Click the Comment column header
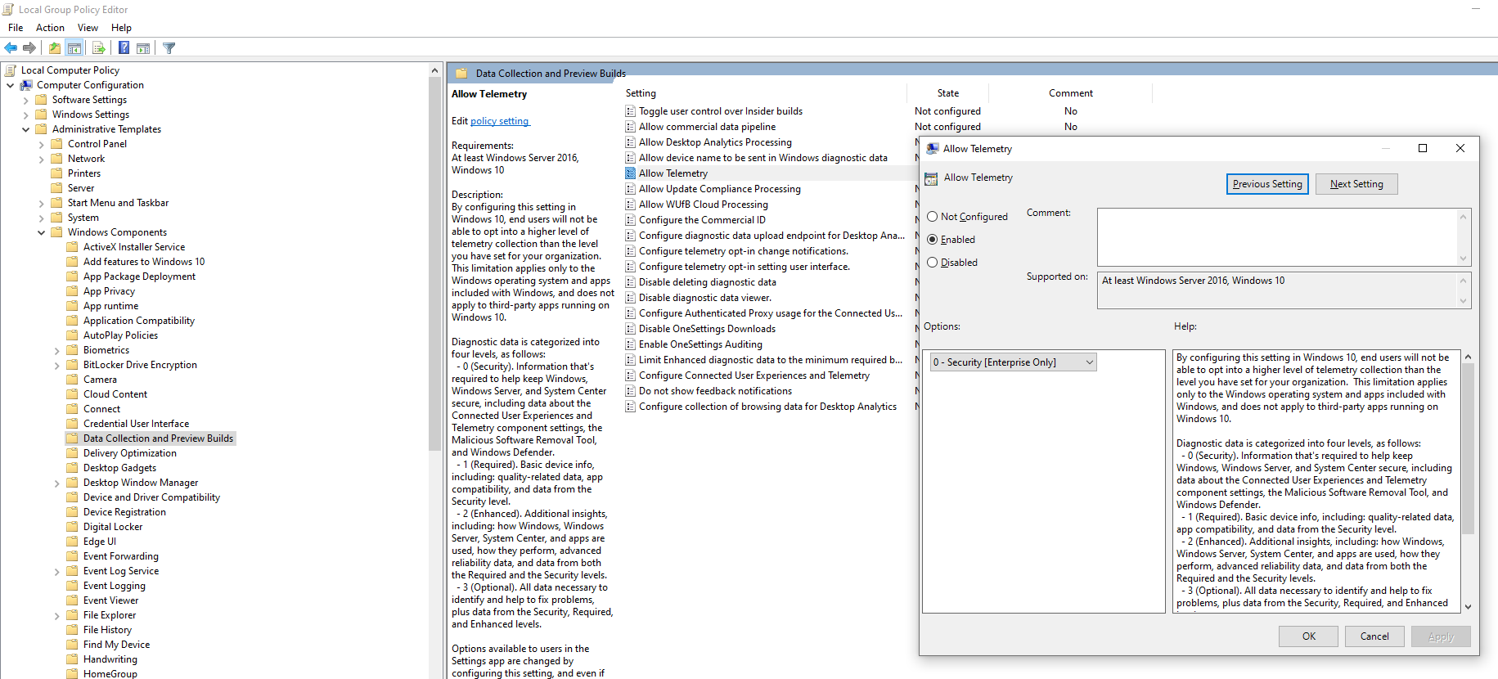 tap(1070, 93)
